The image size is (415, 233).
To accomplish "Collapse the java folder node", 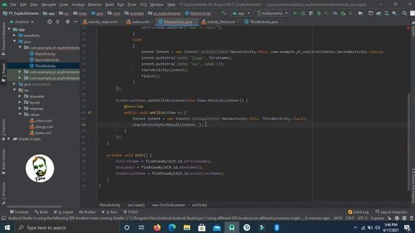I will pos(14,41).
